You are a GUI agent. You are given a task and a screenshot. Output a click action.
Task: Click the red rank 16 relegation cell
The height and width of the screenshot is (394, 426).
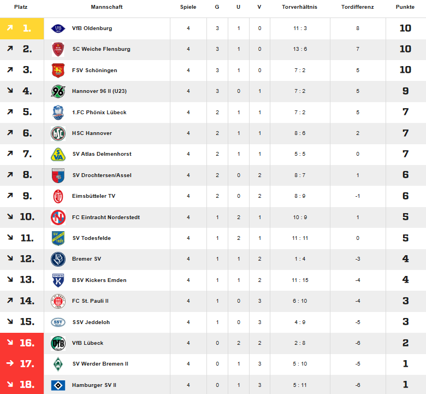(22, 343)
